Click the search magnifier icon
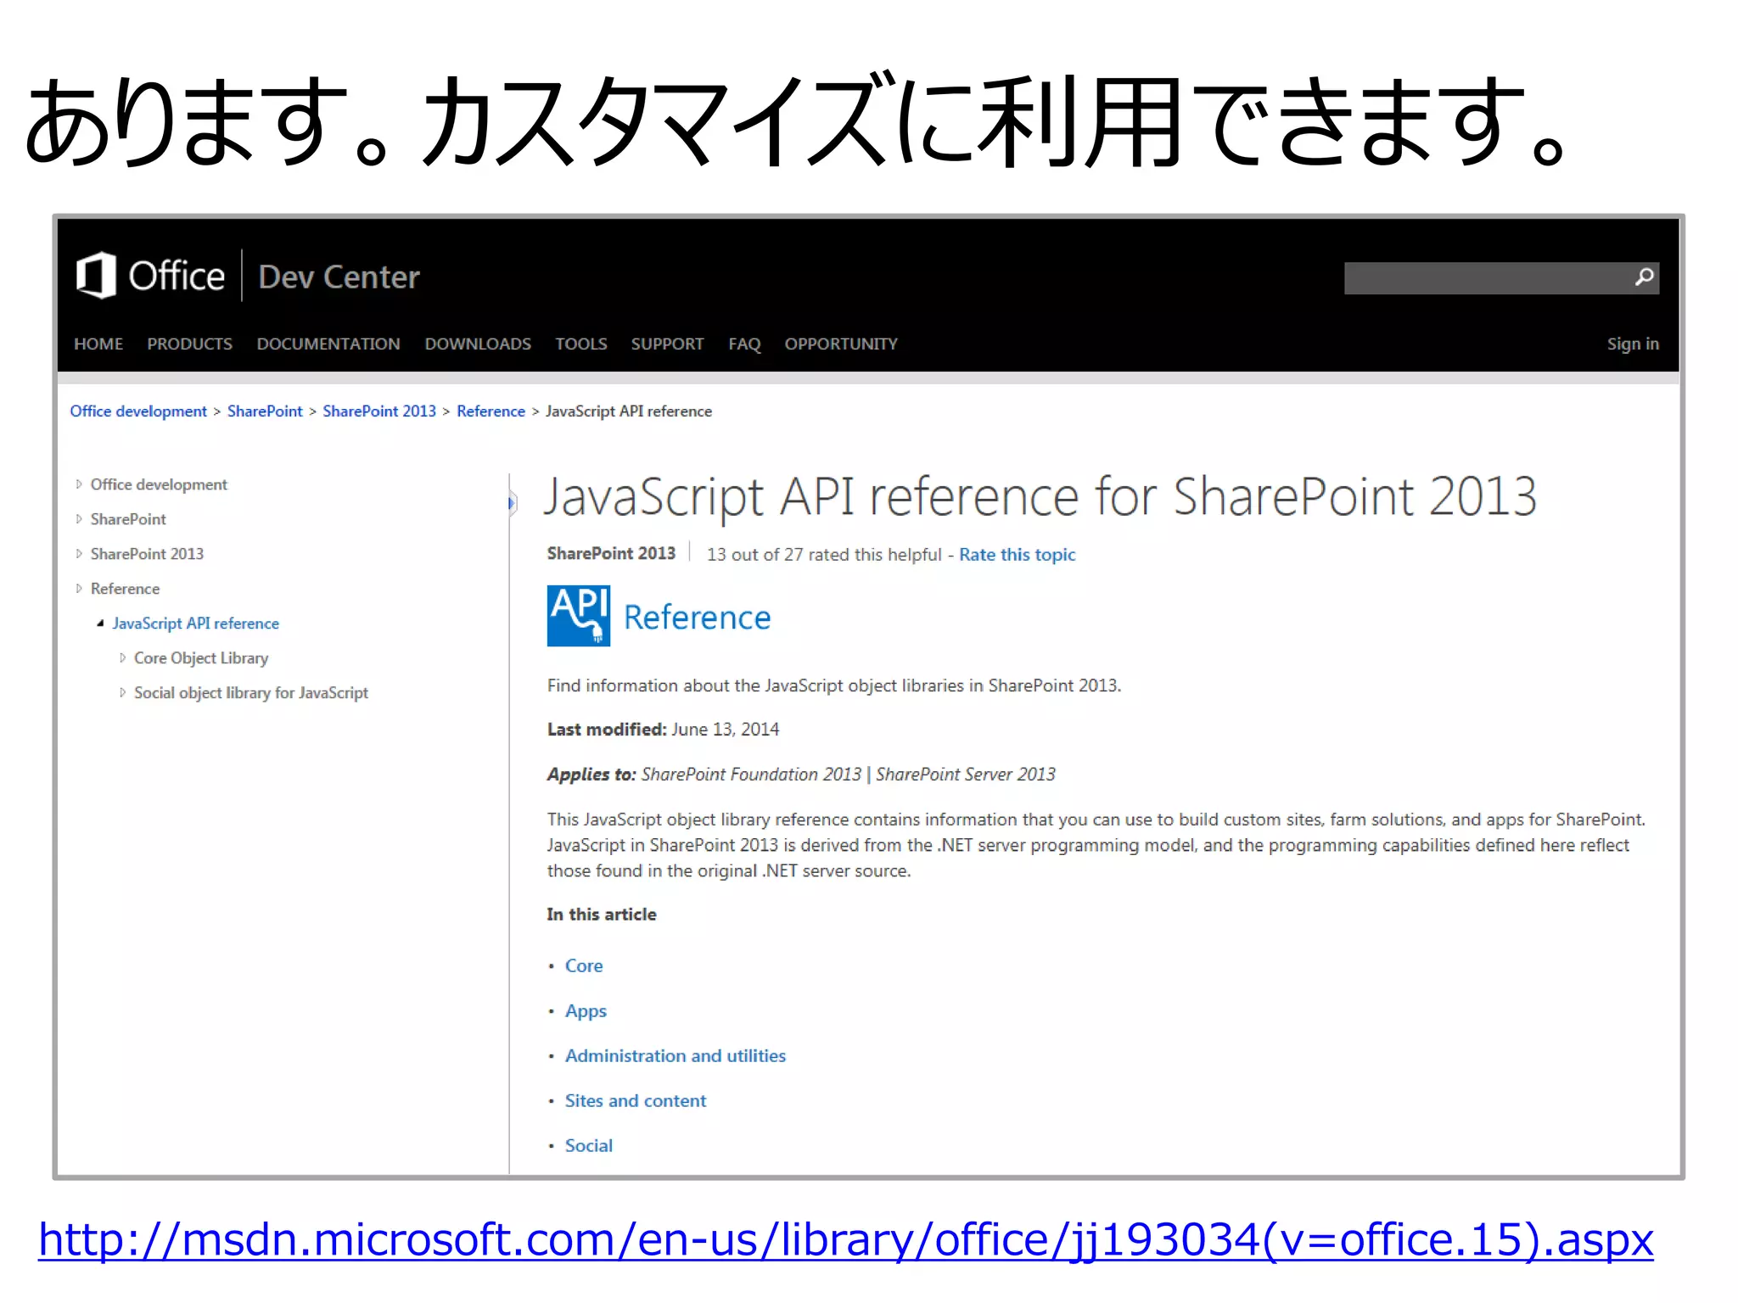This screenshot has height=1303, width=1738. click(1644, 277)
